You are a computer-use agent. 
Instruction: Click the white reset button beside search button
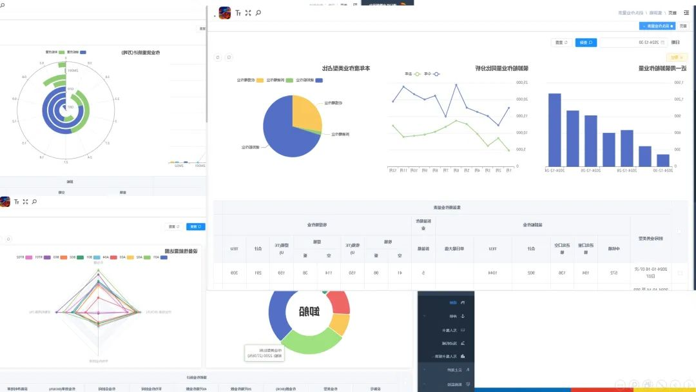561,43
